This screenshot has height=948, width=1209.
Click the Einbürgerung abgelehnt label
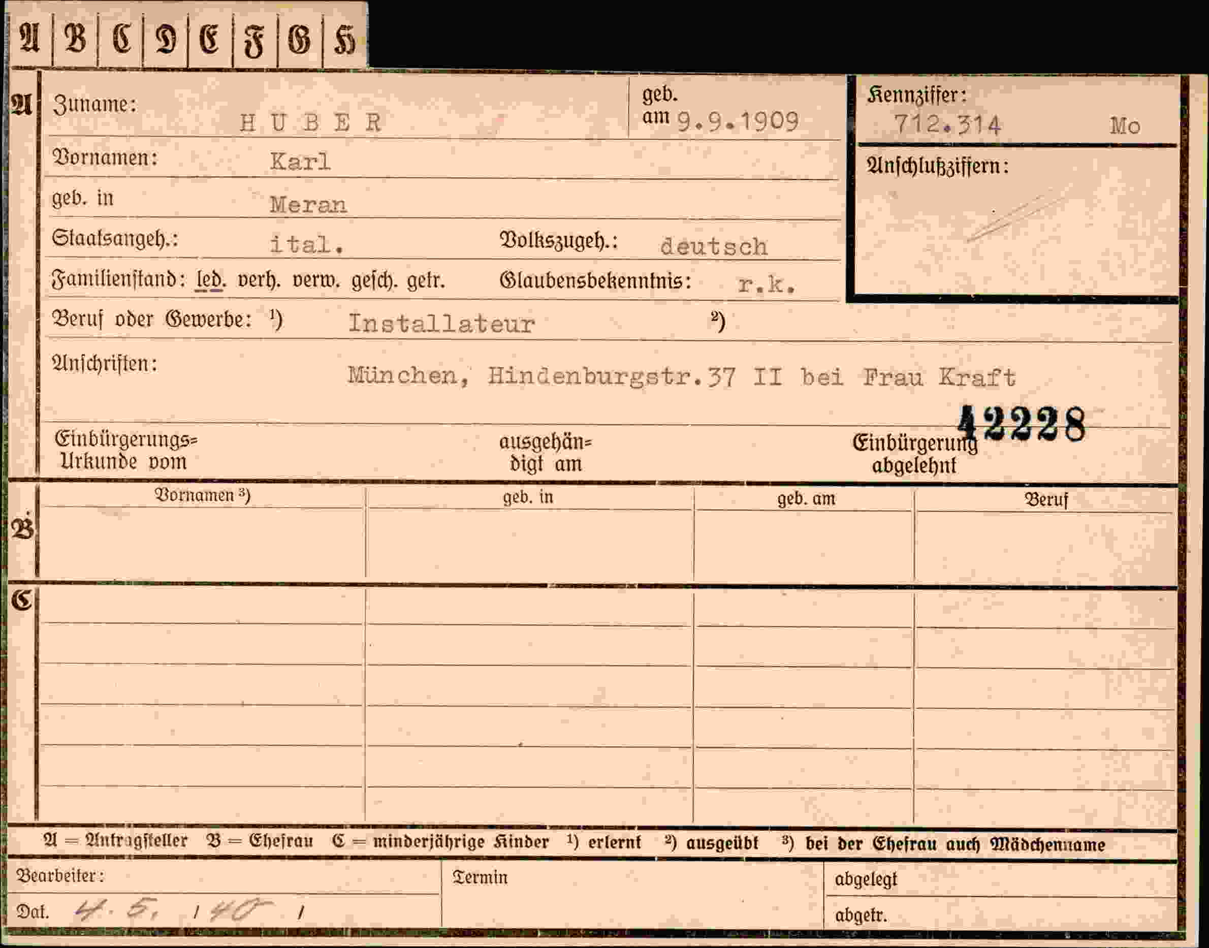[915, 454]
